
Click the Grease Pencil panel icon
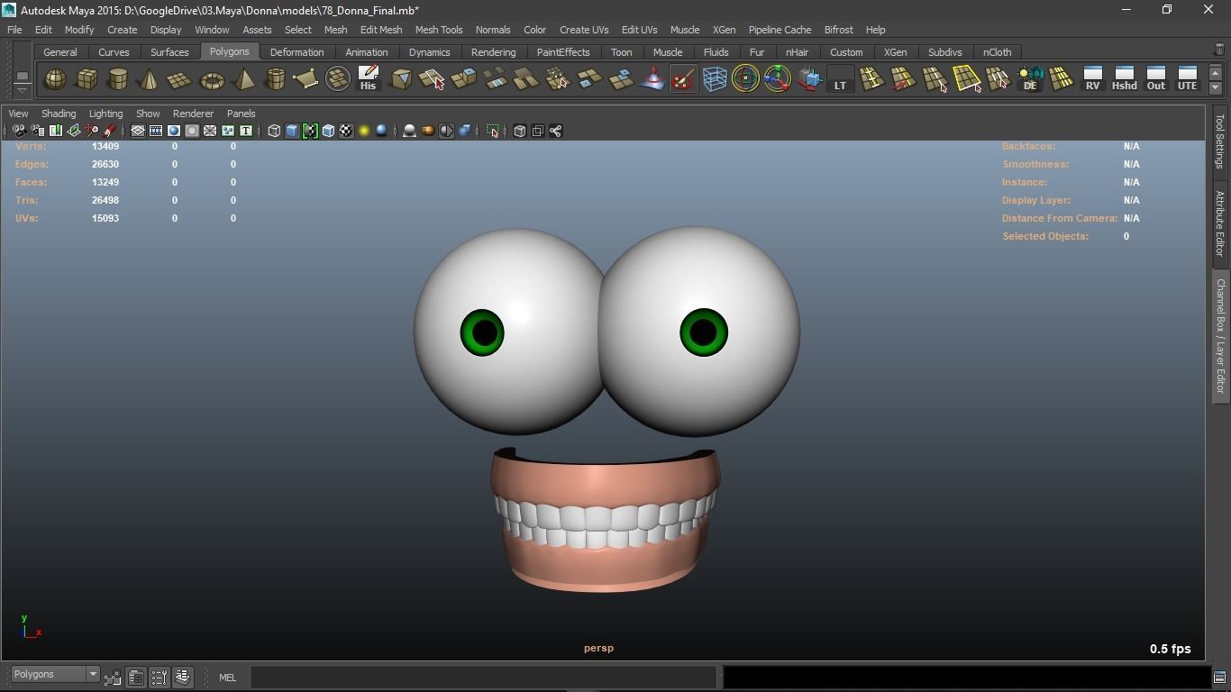click(x=110, y=132)
